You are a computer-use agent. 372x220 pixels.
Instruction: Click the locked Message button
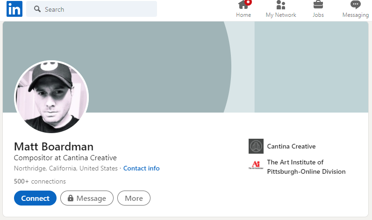[87, 198]
